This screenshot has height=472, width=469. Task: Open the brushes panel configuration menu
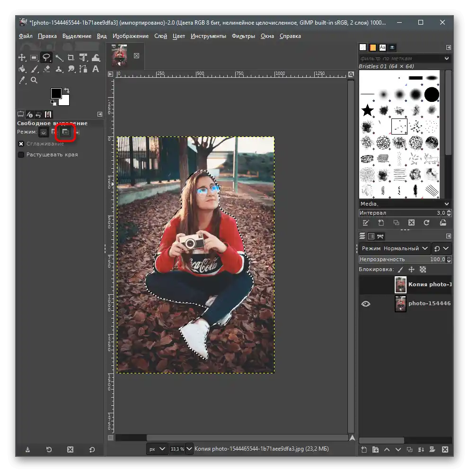point(448,47)
